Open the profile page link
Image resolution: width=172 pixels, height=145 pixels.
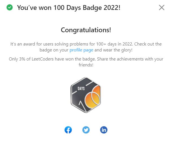tap(81, 50)
